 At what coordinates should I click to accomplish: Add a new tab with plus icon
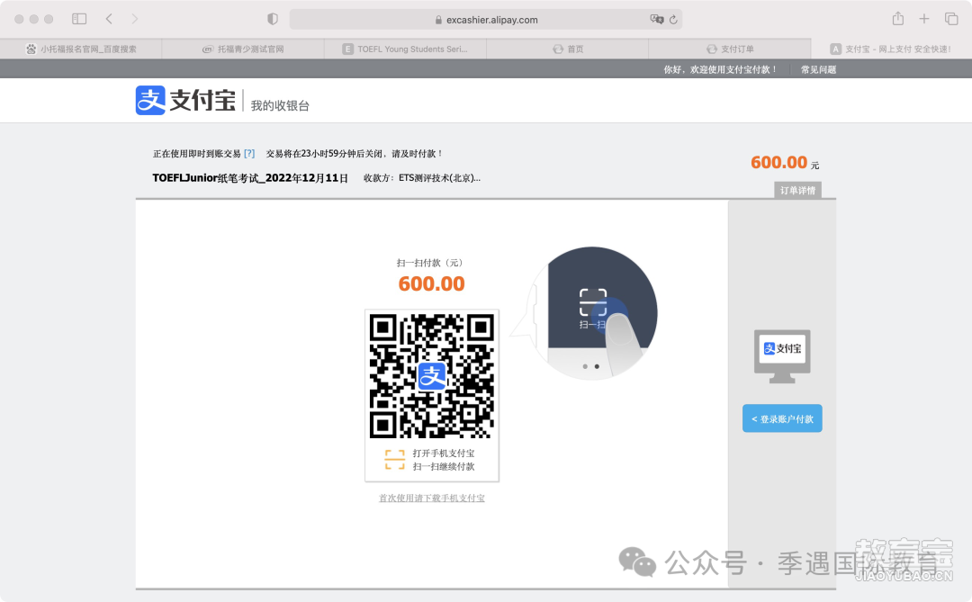923,19
